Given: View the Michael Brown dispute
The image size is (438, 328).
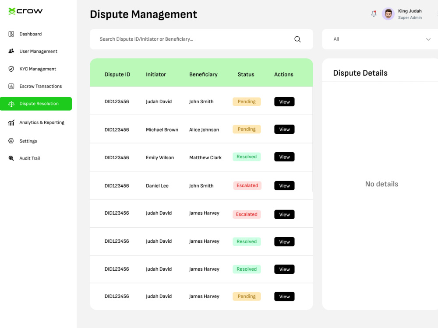Looking at the screenshot, I should (x=284, y=129).
